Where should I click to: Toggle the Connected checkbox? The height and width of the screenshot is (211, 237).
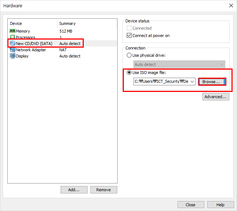coord(129,28)
